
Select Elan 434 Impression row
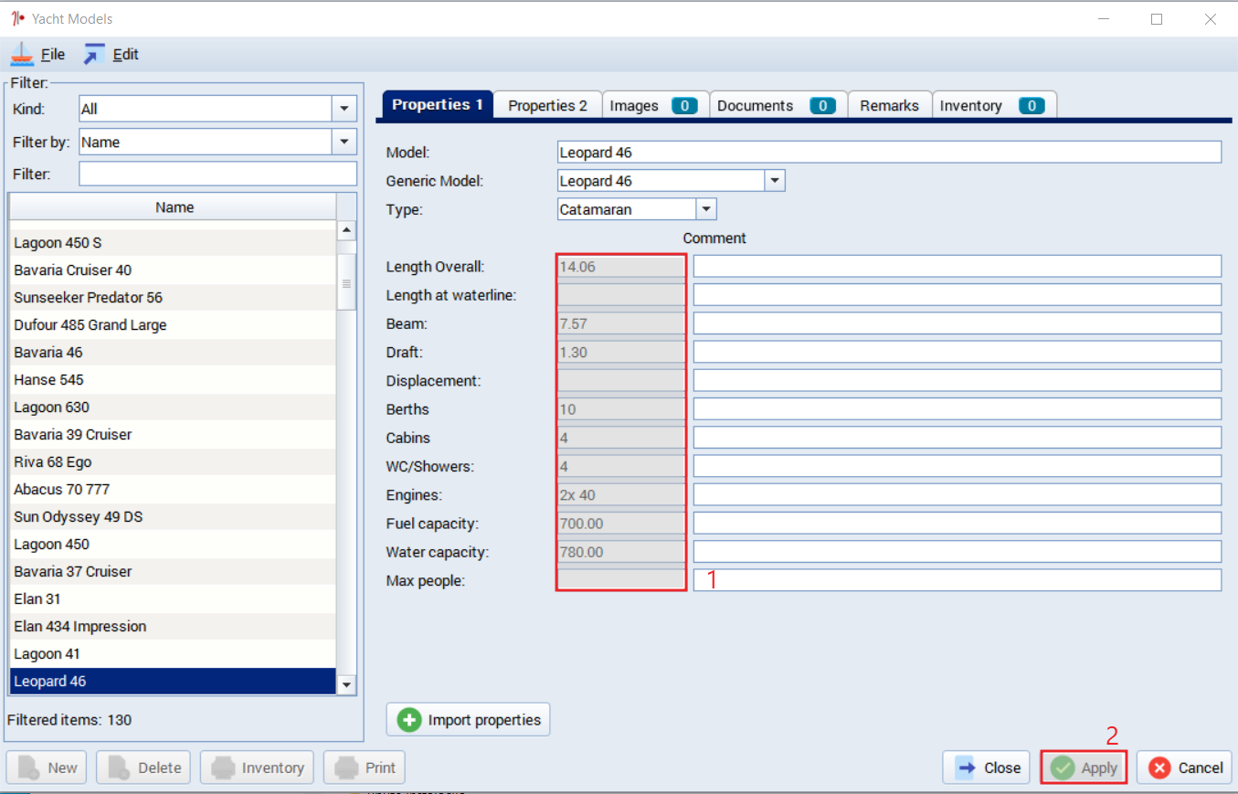click(173, 627)
